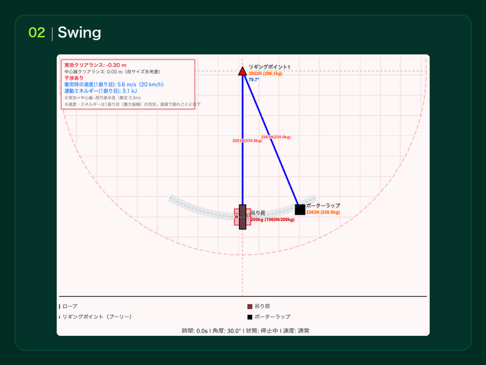
Task: Click the '運動エネルギー(1振り目): 3.1 kJ' line
Action: pyautogui.click(x=100, y=91)
